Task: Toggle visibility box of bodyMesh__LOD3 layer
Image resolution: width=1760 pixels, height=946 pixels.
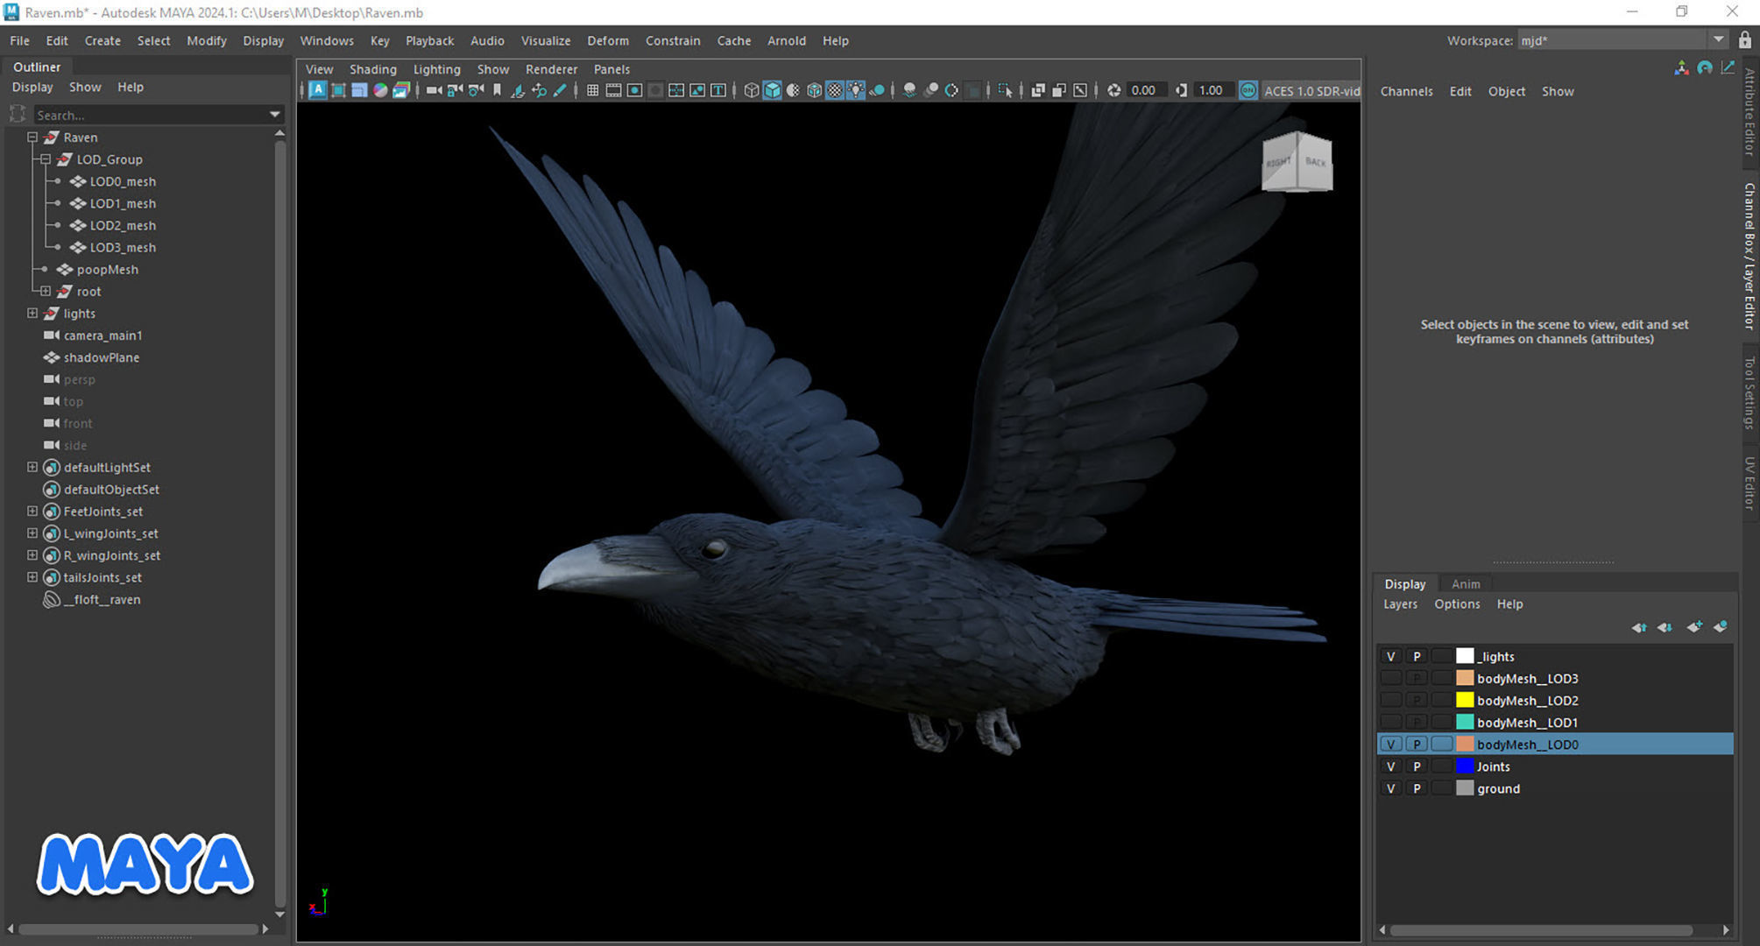Action: 1390,678
